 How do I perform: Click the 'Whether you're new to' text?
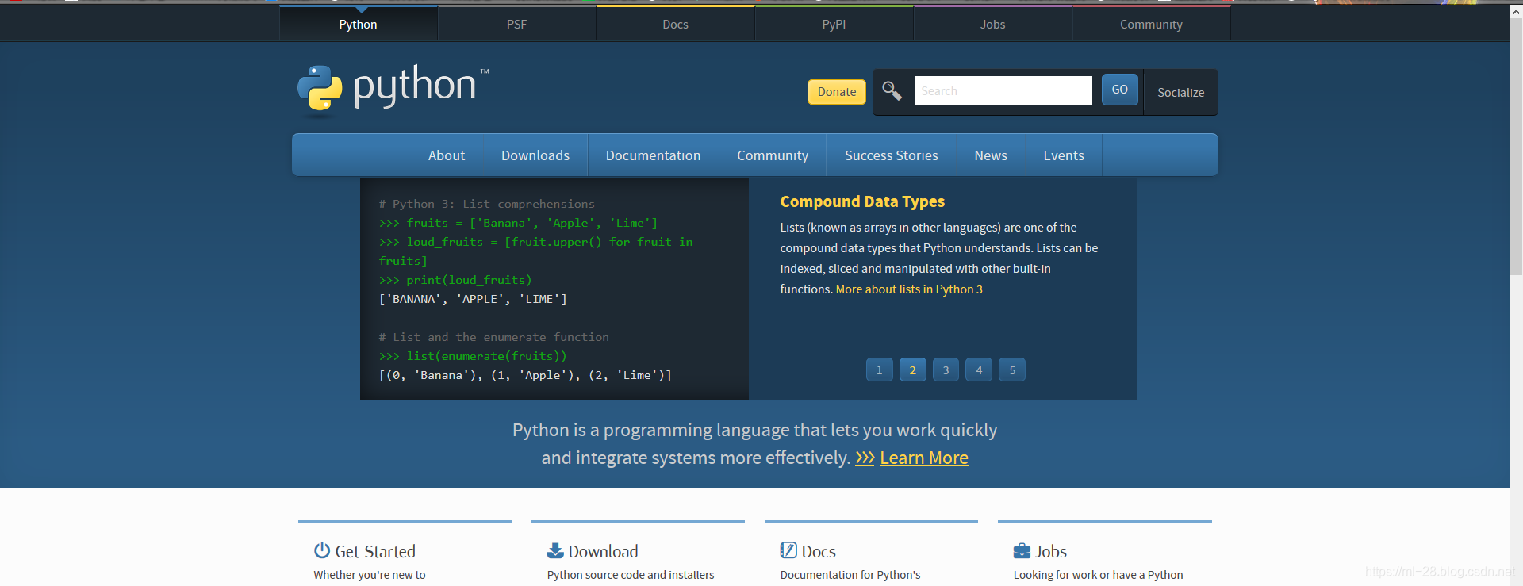pyautogui.click(x=370, y=575)
